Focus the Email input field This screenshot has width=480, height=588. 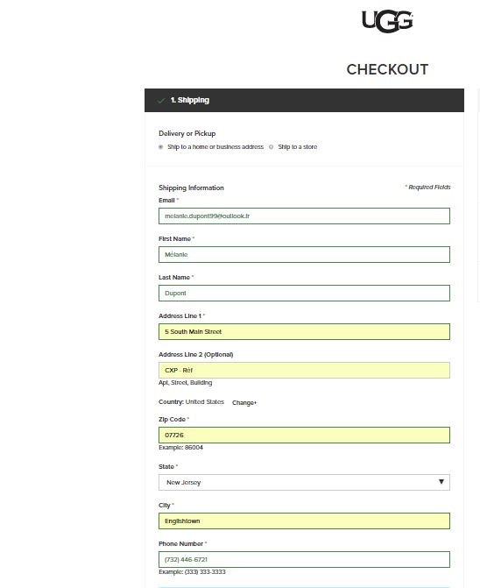(x=304, y=216)
